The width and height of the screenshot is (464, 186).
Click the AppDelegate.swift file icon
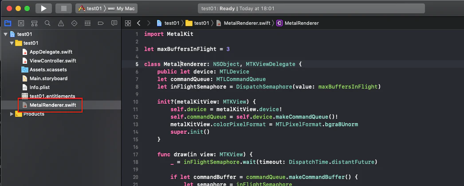[25, 52]
